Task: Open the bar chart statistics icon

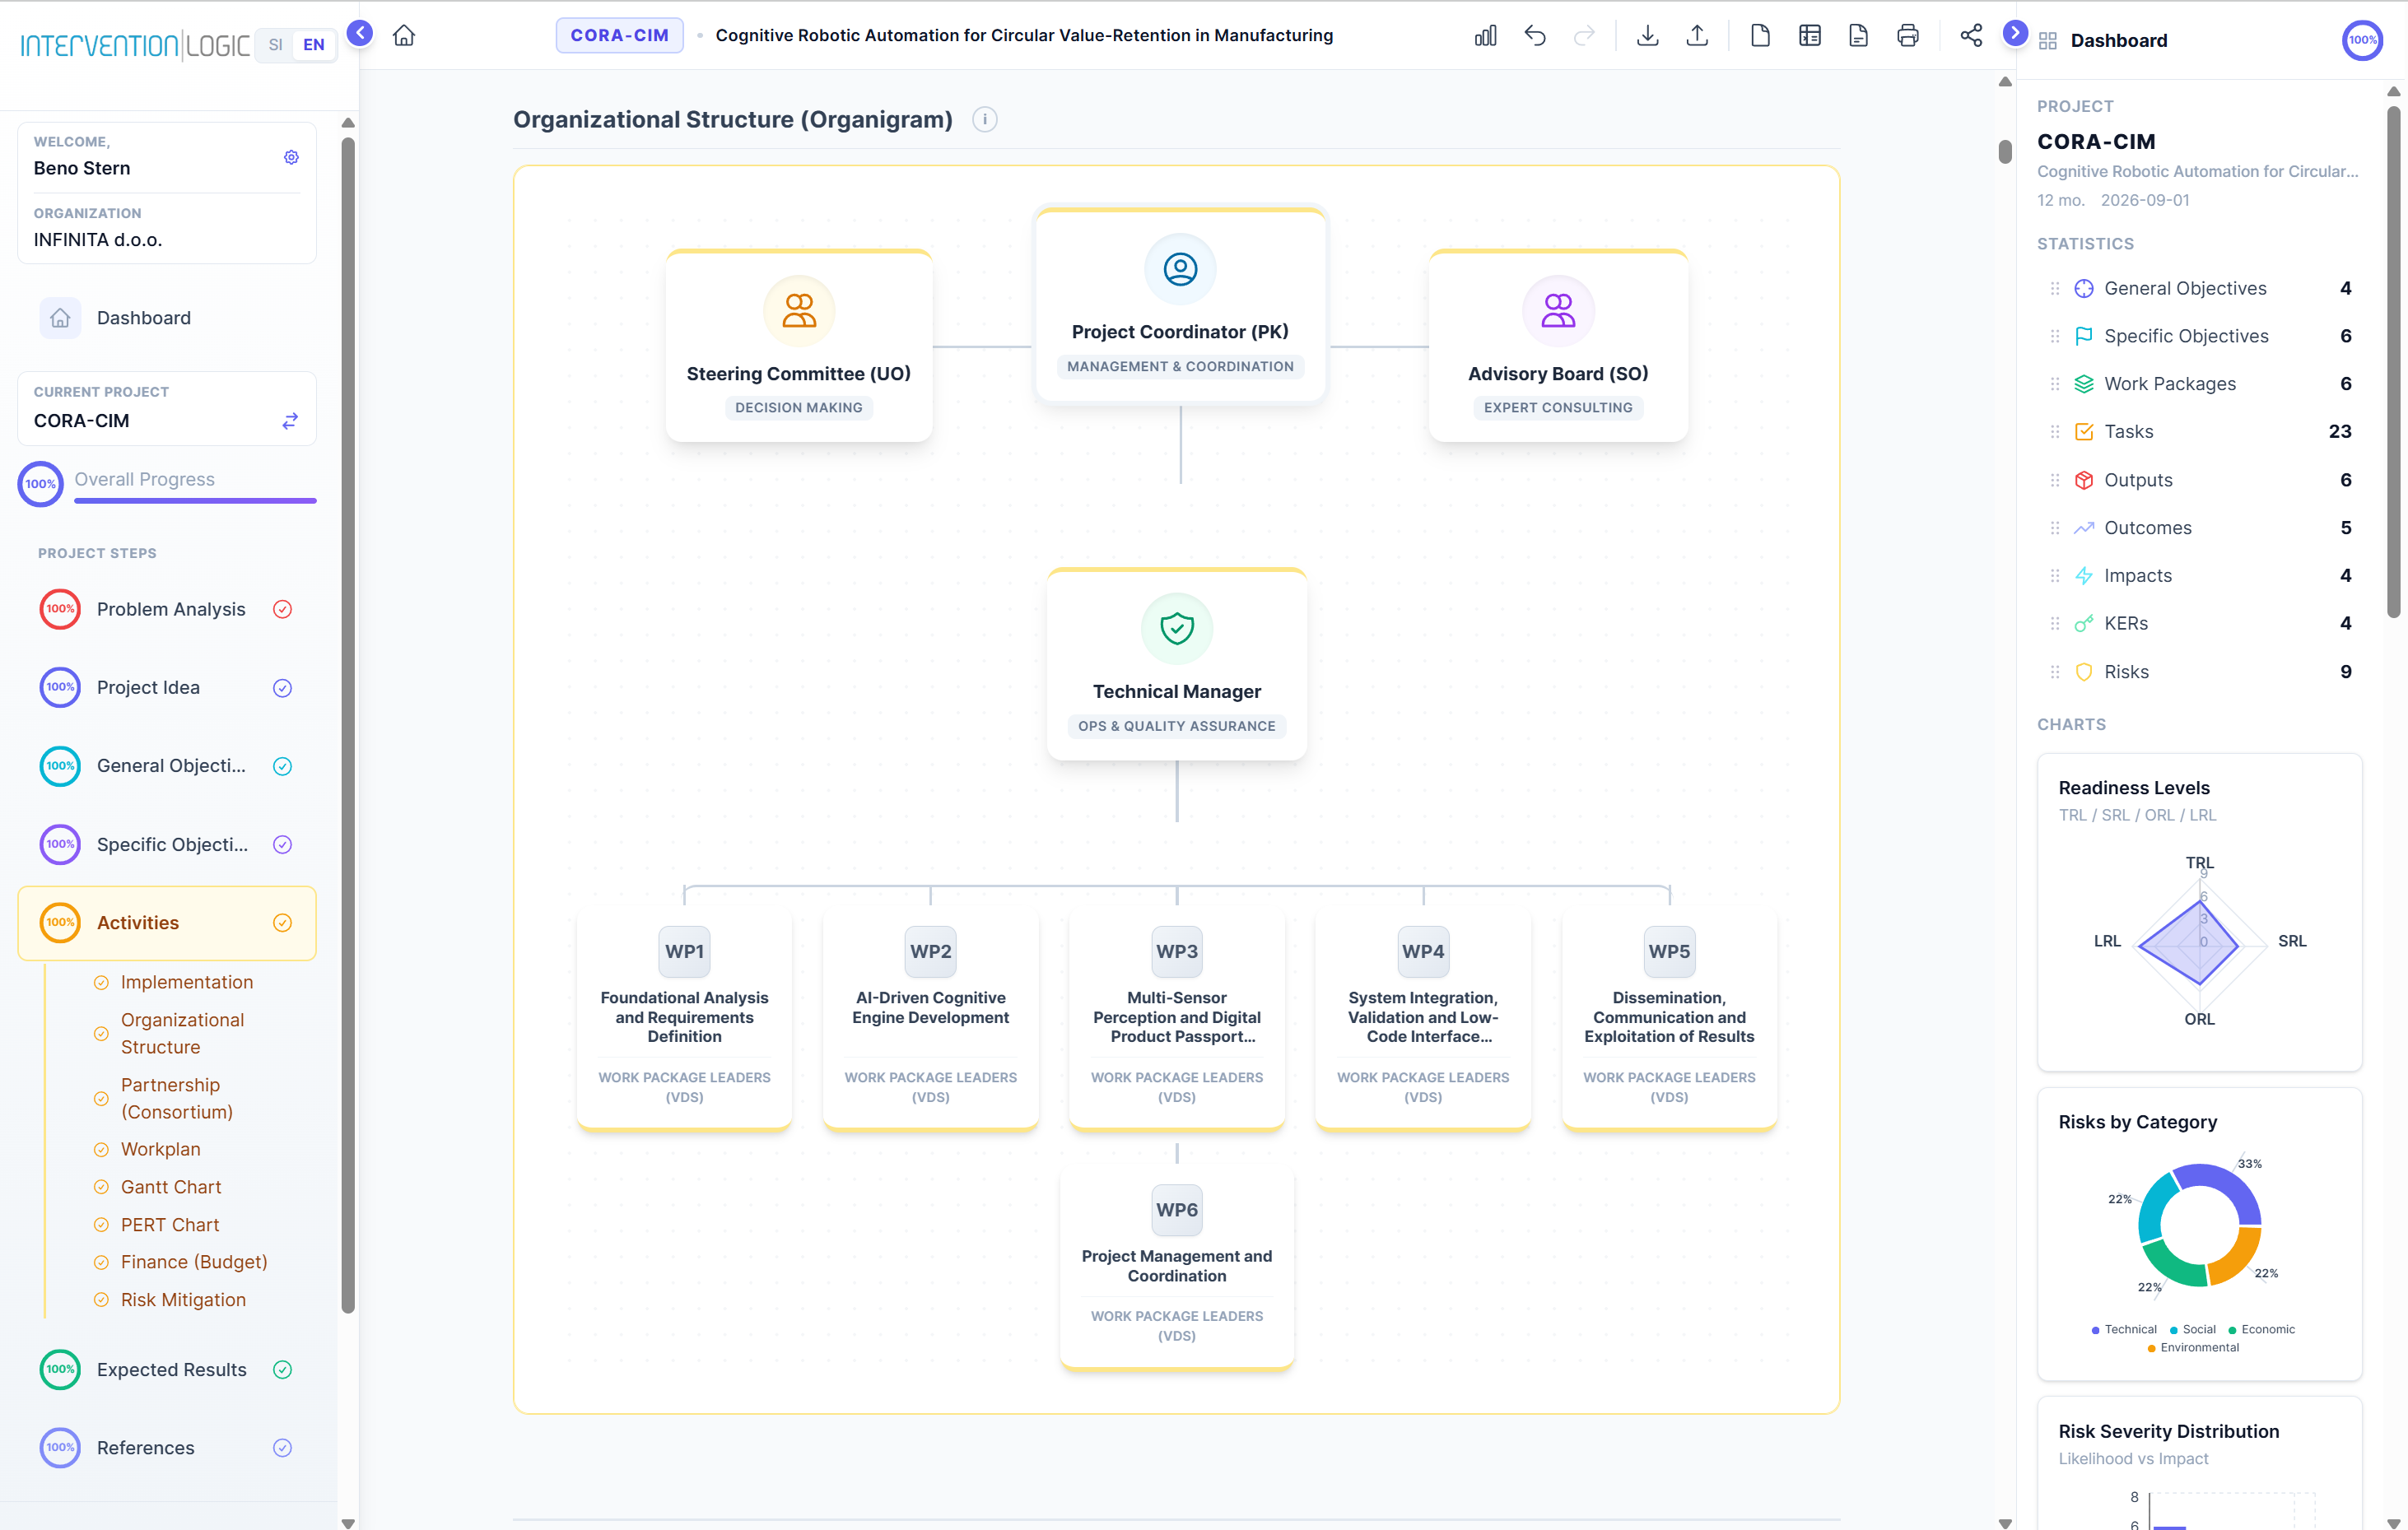Action: point(1485,36)
